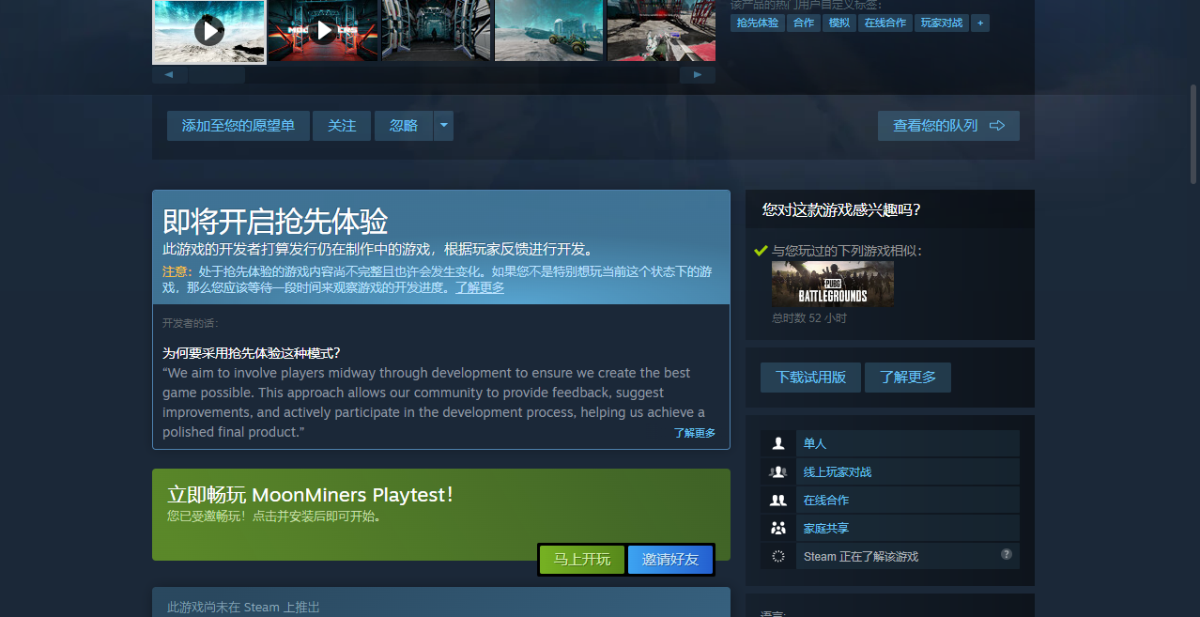The image size is (1200, 617).
Task: Click the question 为何要采用抢先体验这种模式?
Action: point(252,353)
